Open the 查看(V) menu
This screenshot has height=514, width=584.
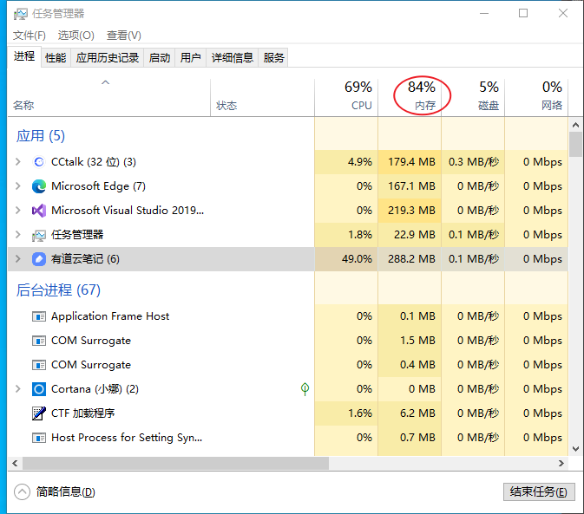(123, 36)
